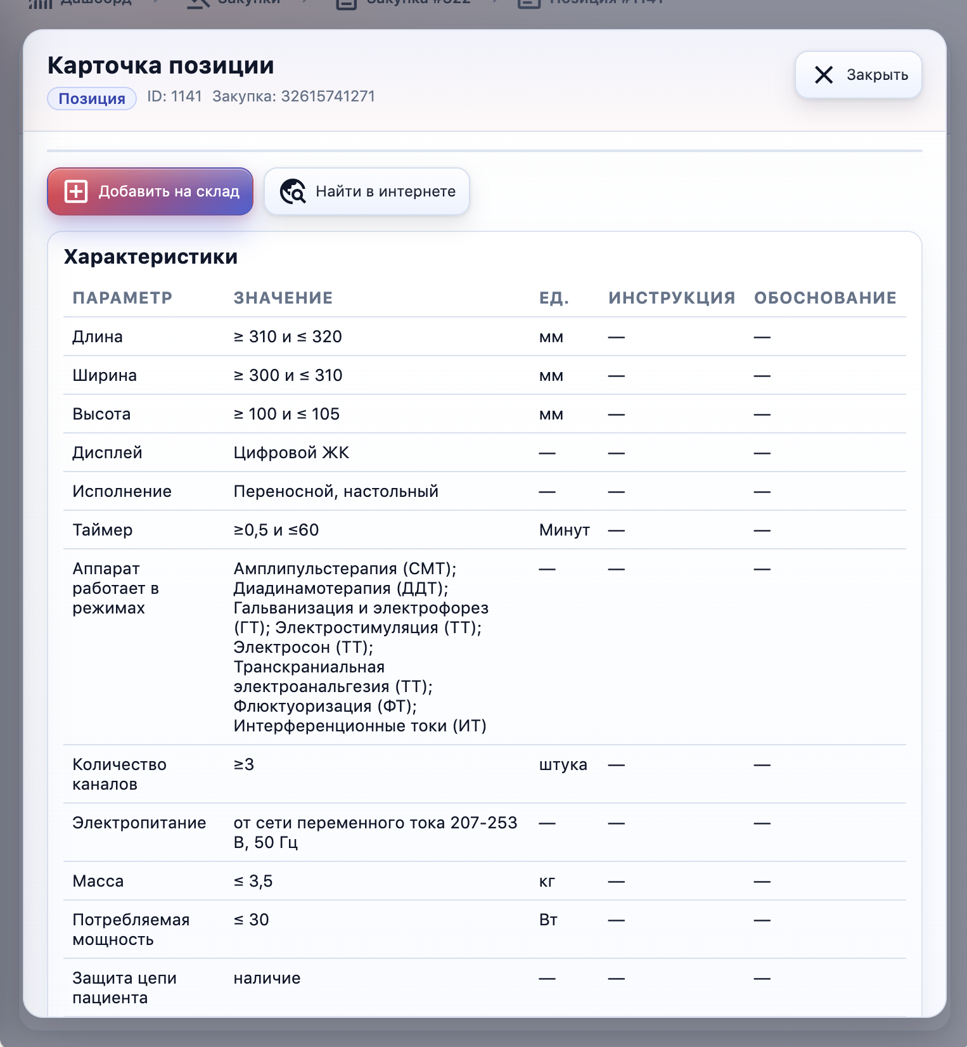Click procurement number 'Закупка: 32615741271'
The height and width of the screenshot is (1047, 967).
click(293, 96)
